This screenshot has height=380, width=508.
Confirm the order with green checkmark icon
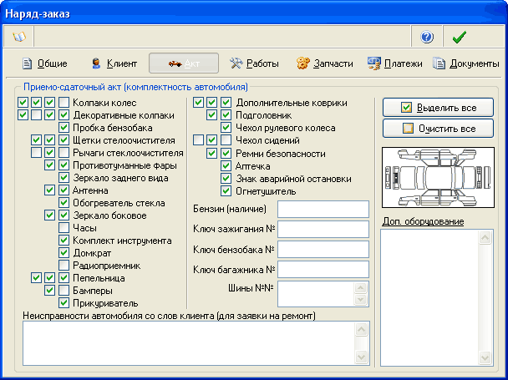(458, 37)
